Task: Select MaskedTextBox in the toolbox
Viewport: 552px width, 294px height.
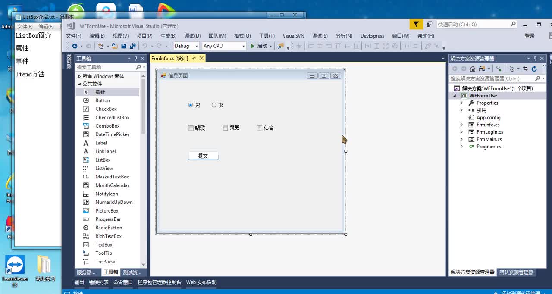Action: tap(112, 177)
